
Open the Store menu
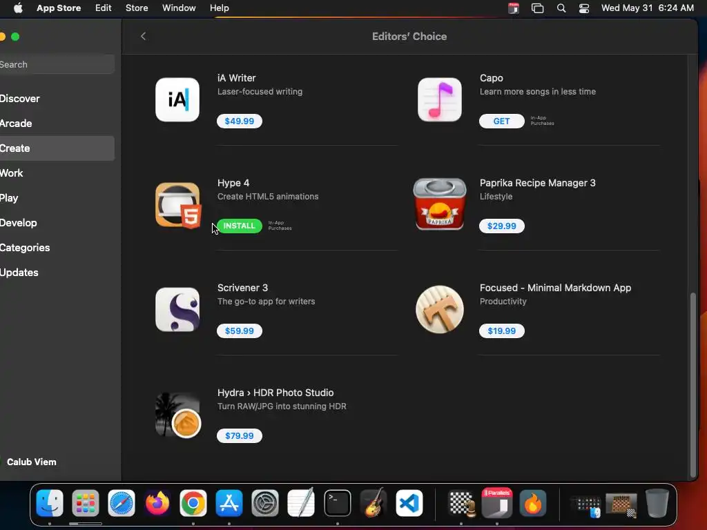(137, 8)
